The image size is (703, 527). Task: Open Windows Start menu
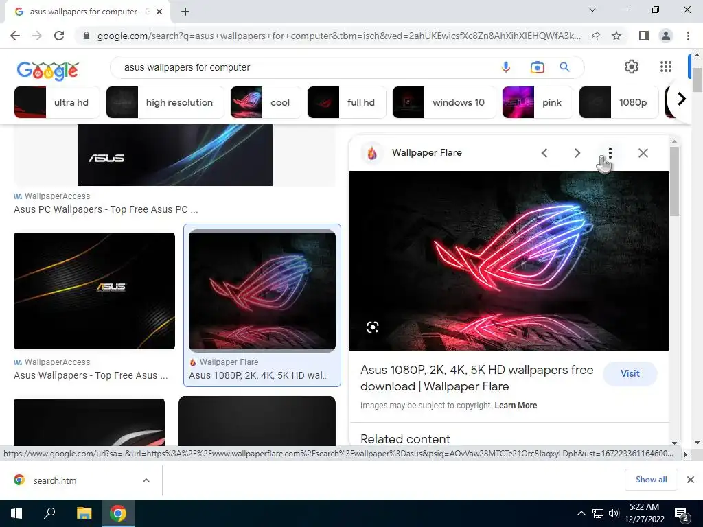coord(16,513)
